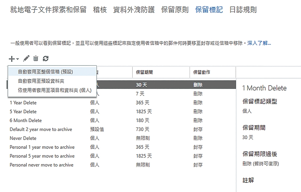Open the 稽核 tab

click(x=100, y=10)
